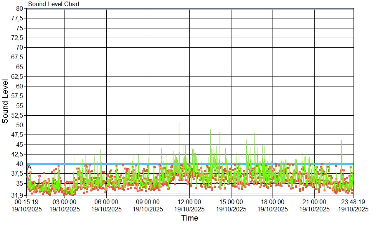The image size is (380, 226).
Task: Click the 00:15:19 start time label
Action: tap(26, 201)
